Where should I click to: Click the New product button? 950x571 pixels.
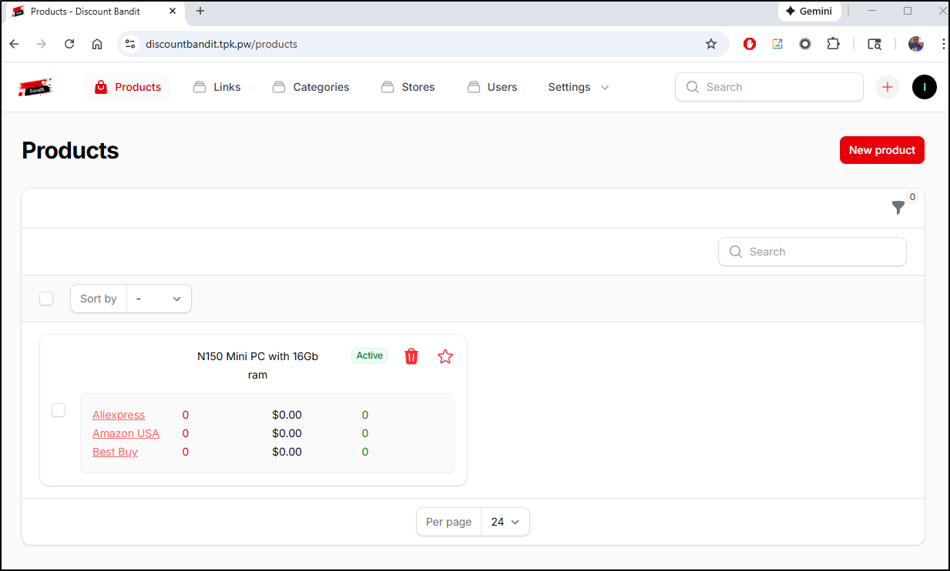tap(881, 150)
